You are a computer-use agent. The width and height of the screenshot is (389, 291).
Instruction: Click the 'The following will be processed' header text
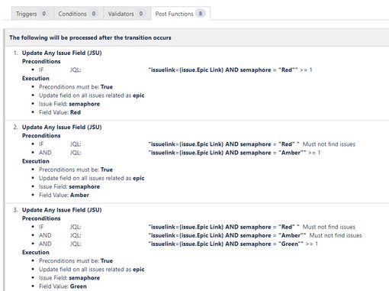pyautogui.click(x=90, y=37)
